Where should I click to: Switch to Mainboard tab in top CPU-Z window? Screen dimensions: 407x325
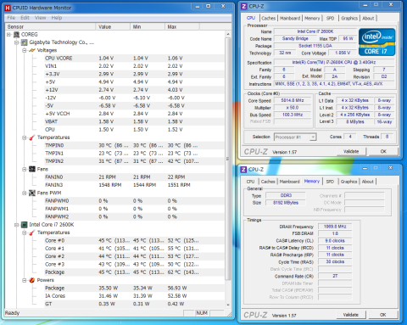290,18
